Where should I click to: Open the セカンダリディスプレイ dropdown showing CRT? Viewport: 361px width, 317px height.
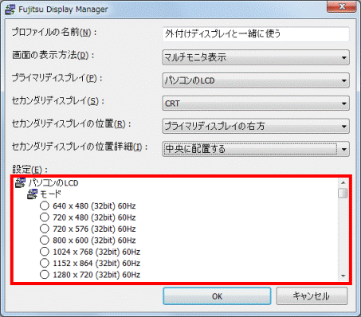point(256,103)
